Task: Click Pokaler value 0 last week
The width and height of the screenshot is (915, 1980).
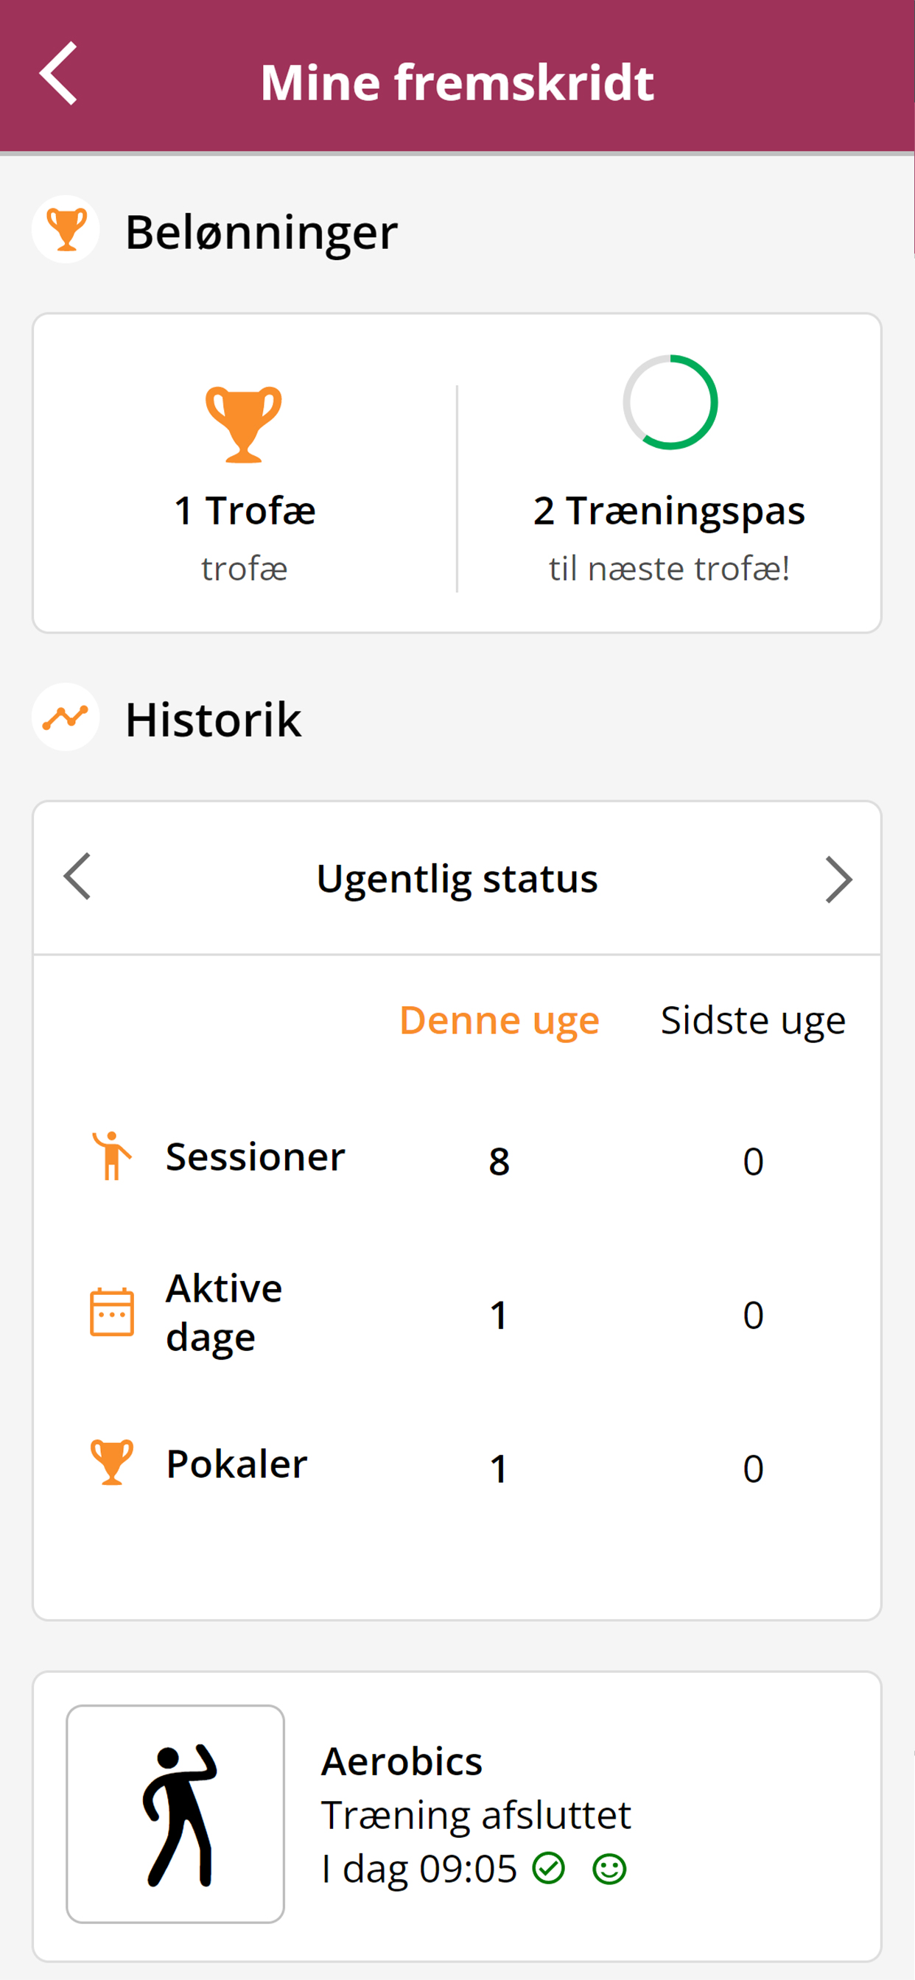Action: (x=753, y=1468)
